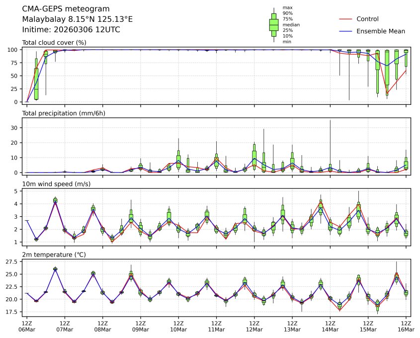Click the blue Ensemble Mean legend line
Image resolution: width=420 pixels, height=338 pixels.
click(345, 31)
